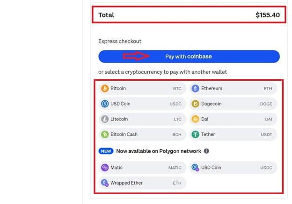Choose the ETH ticker on the Ethereum row
This screenshot has height=204, width=292.
point(268,89)
